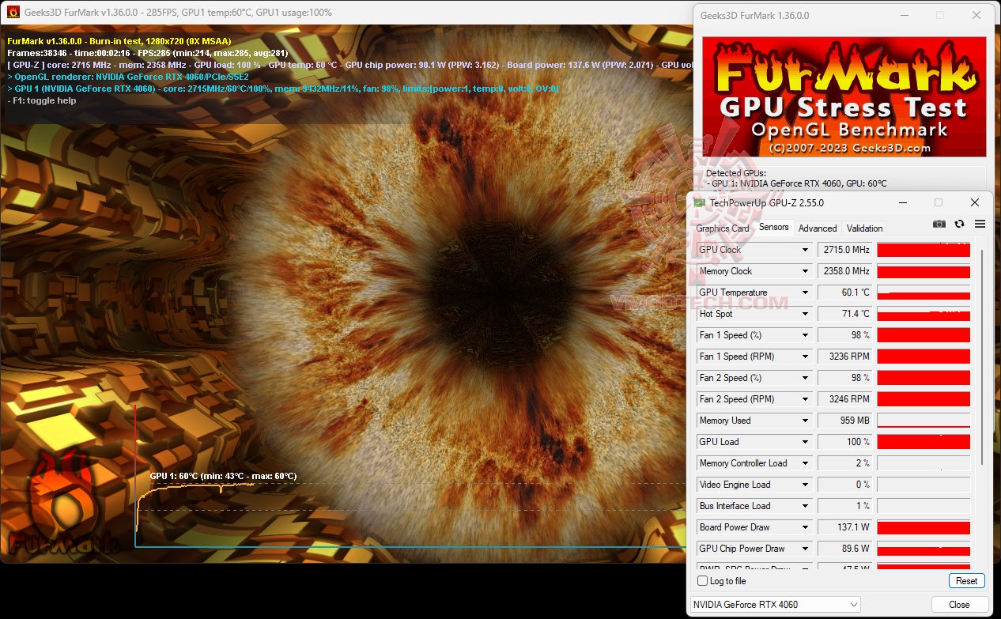
Task: Click the Frames and FPS stats line
Action: tap(148, 53)
